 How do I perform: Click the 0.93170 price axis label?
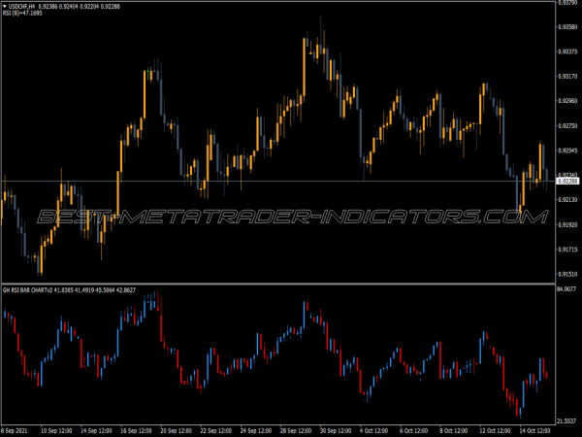click(x=567, y=76)
